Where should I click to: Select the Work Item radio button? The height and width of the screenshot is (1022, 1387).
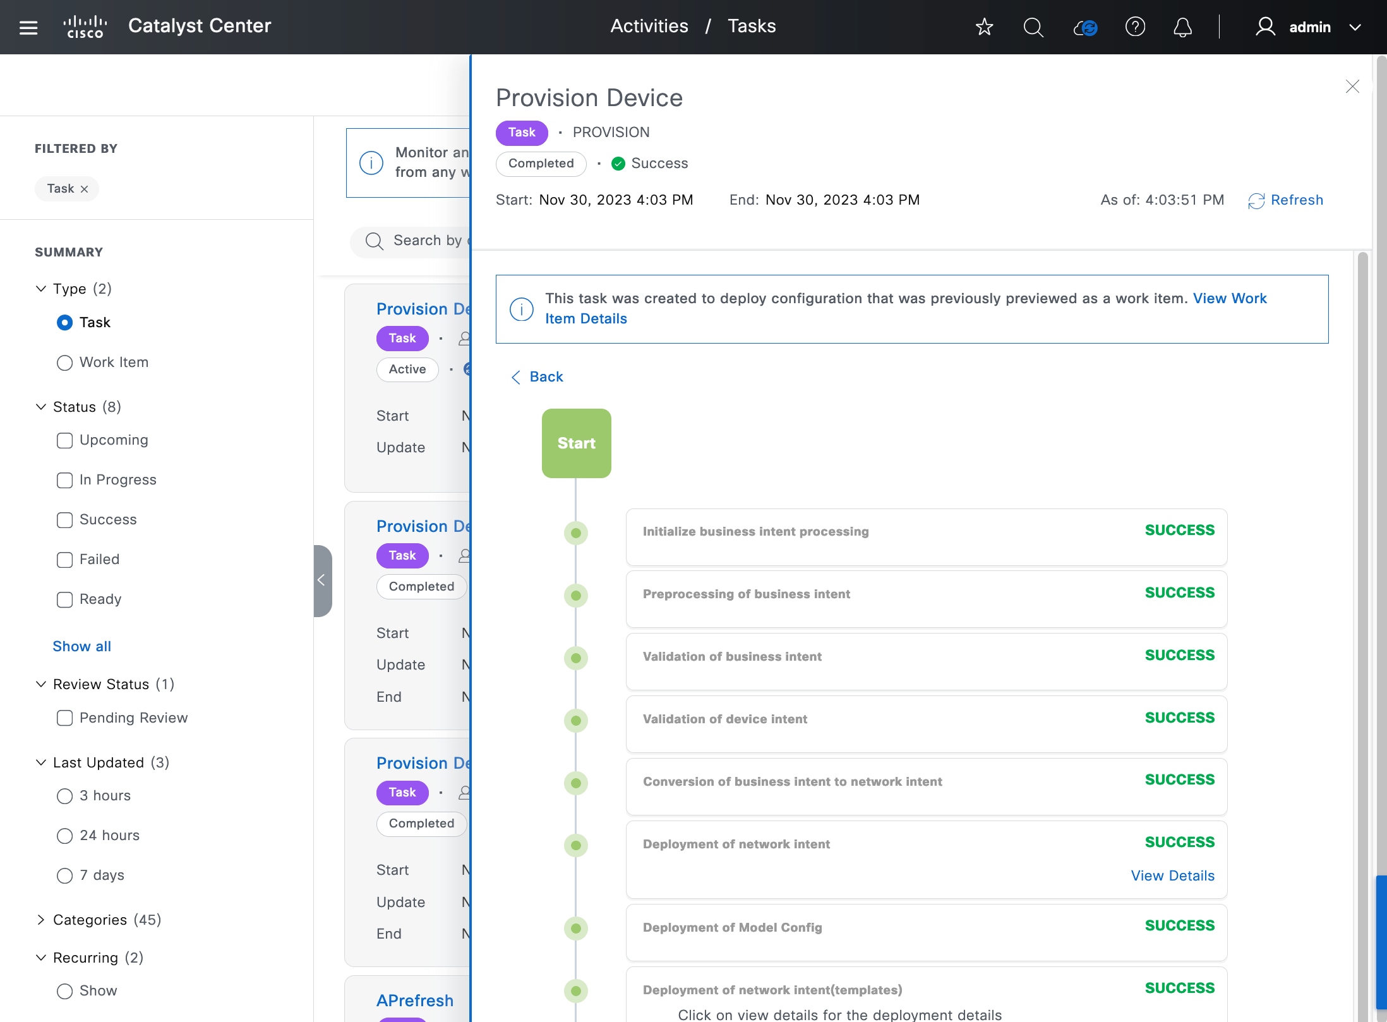pos(64,363)
